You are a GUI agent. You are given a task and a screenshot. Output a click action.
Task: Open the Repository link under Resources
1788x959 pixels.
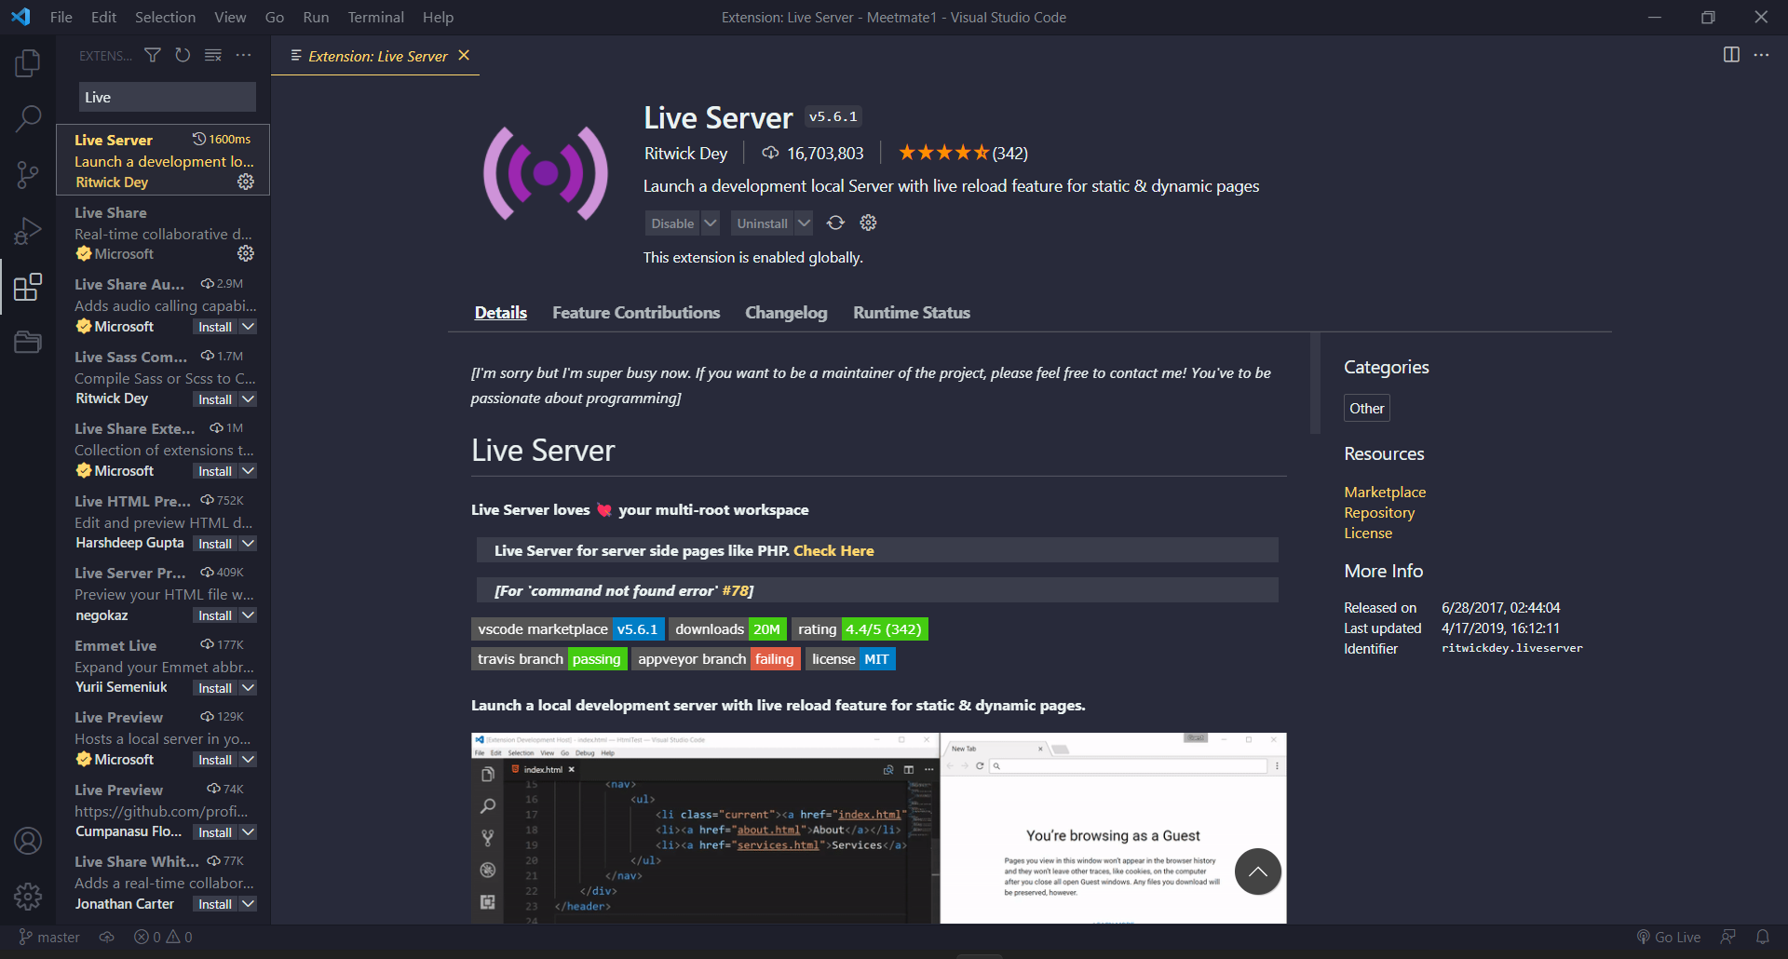point(1379,512)
